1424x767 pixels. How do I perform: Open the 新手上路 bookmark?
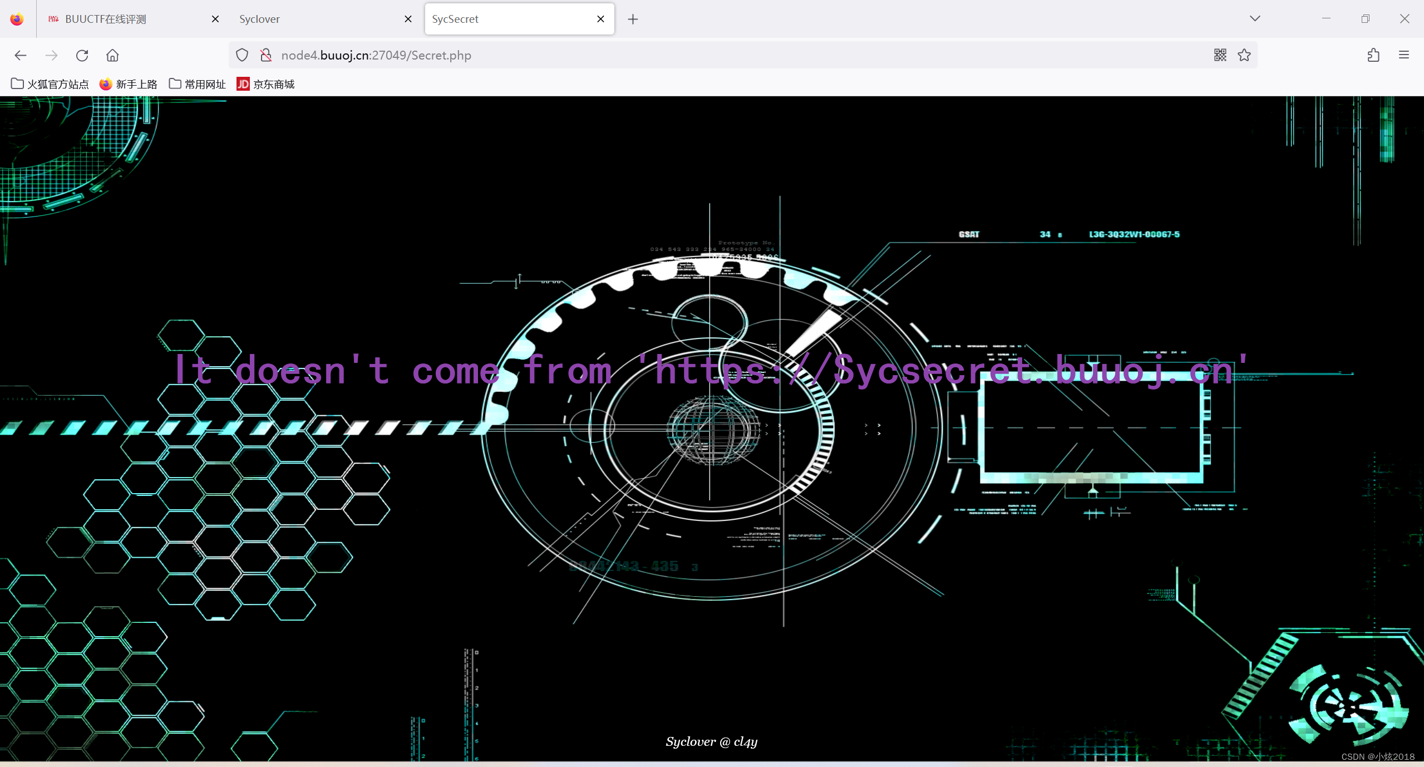129,84
